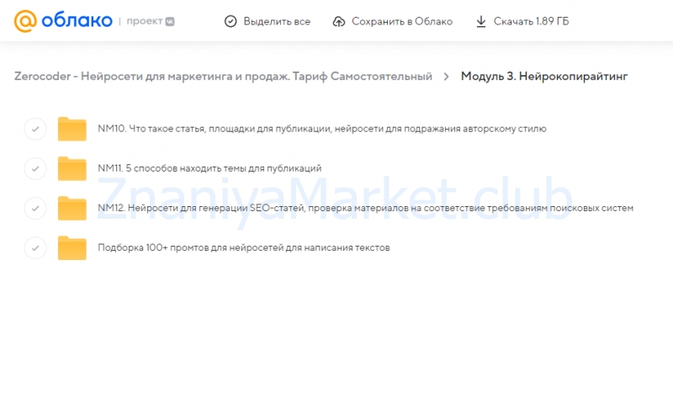This screenshot has height=398, width=673.
Task: Open NM11. 5 способов находить темы
Action: pyautogui.click(x=209, y=168)
